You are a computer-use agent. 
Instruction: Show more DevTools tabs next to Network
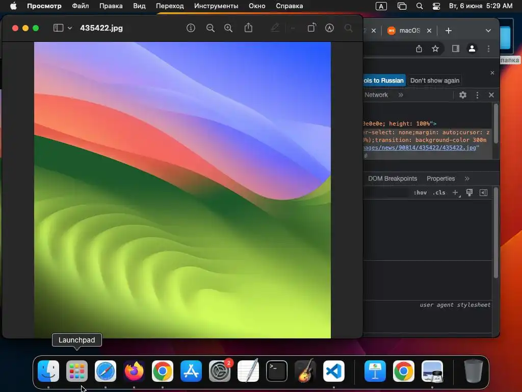[x=401, y=95]
